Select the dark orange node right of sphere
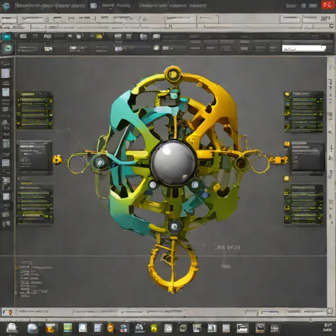The height and width of the screenshot is (336, 336). (x=241, y=163)
